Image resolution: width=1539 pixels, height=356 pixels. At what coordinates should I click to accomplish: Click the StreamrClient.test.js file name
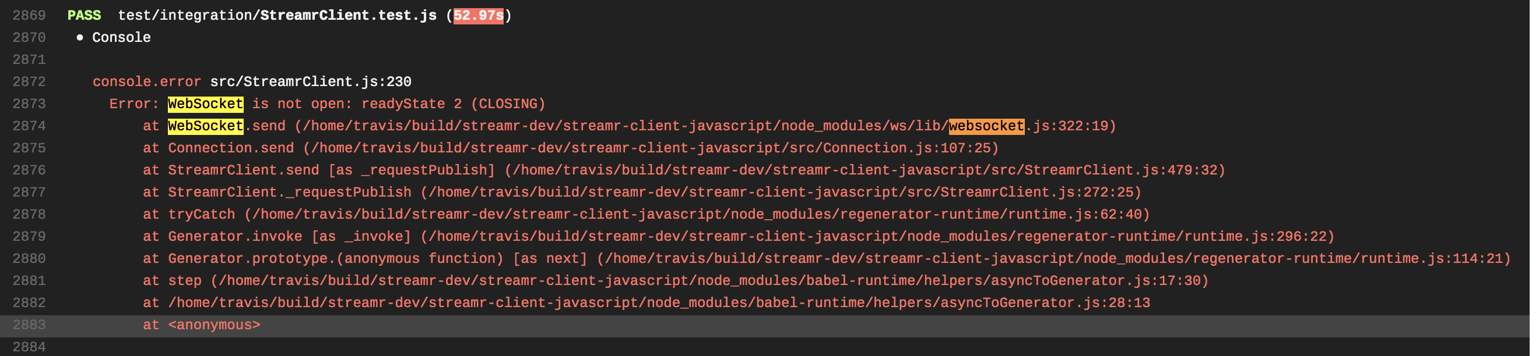point(348,16)
